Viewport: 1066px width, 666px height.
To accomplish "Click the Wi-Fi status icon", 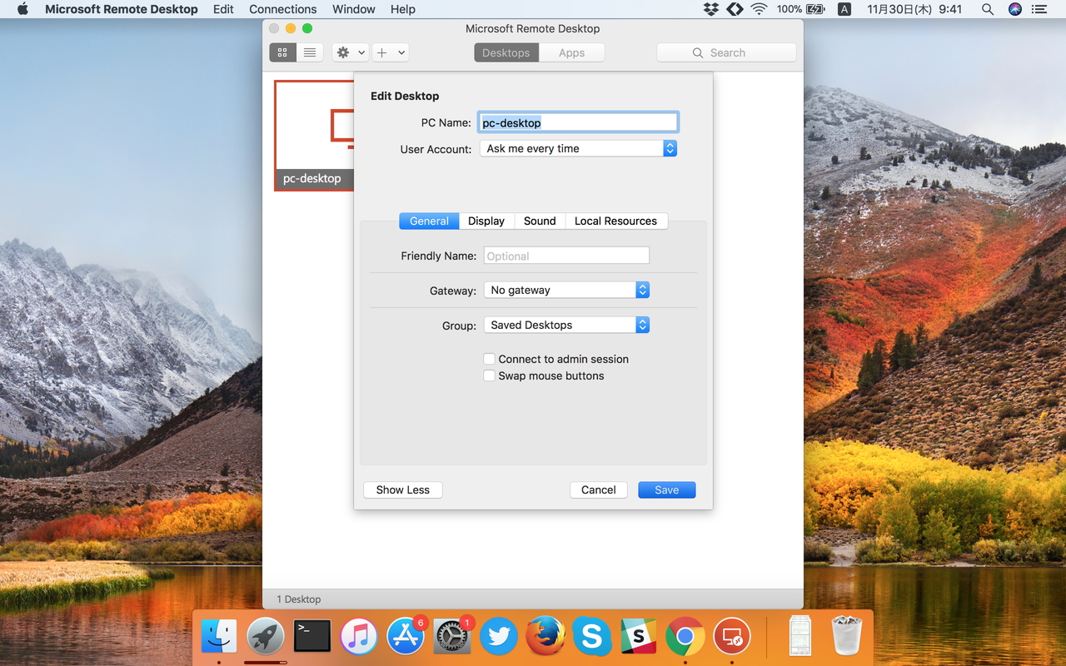I will click(x=758, y=9).
